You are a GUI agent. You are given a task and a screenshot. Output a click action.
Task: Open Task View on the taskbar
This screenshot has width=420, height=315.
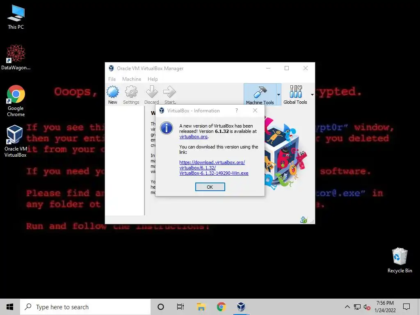click(180, 307)
